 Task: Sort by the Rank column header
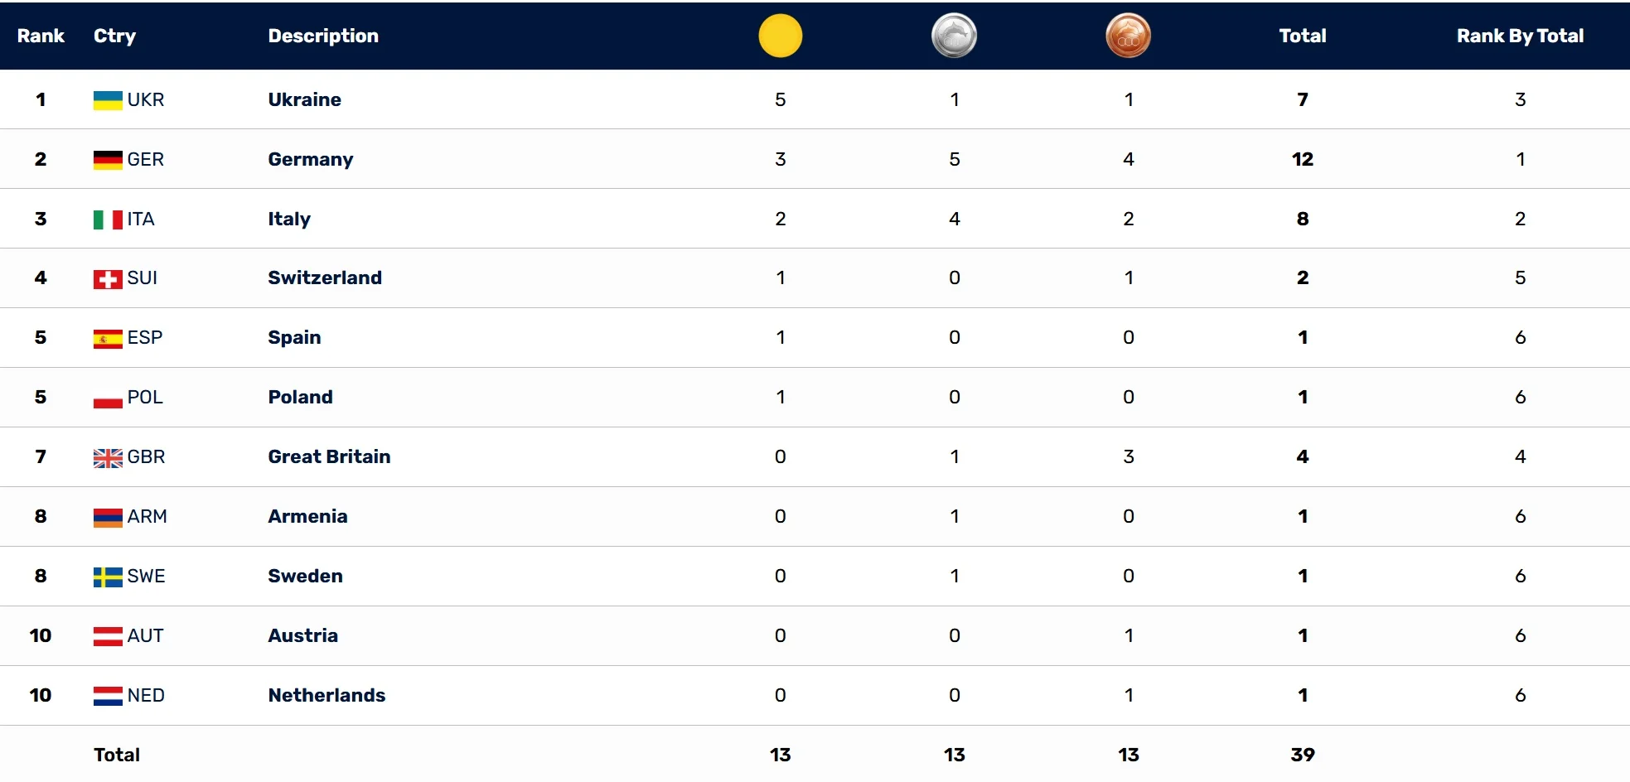coord(41,36)
